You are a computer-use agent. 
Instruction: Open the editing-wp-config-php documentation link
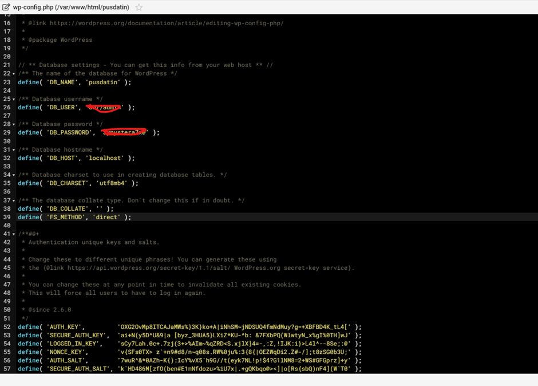[x=166, y=23]
